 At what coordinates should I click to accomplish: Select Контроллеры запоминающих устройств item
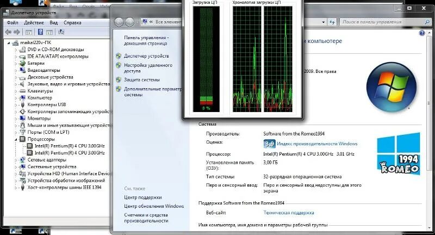69,112
